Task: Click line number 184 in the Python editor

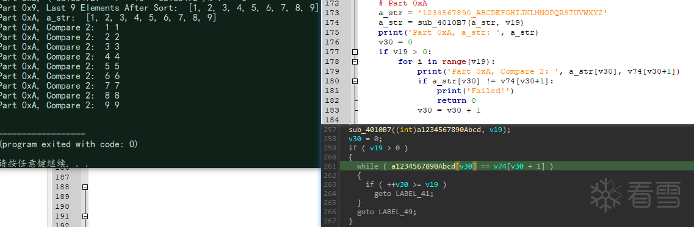Action: pos(331,120)
